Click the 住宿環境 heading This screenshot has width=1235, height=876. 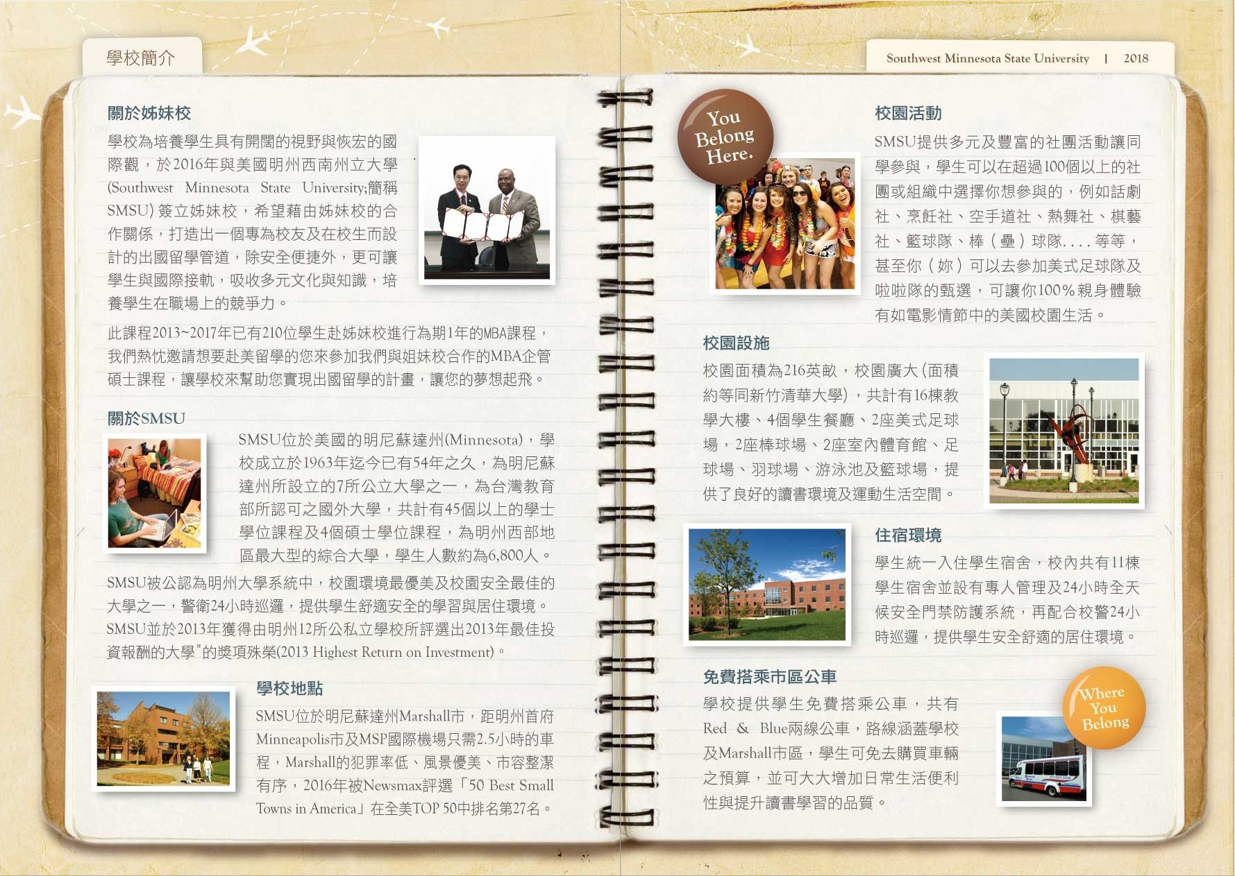click(x=908, y=535)
